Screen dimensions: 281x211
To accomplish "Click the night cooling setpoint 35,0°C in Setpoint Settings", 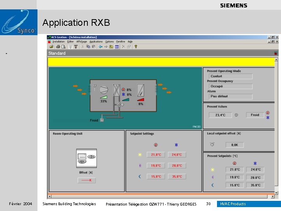I will 177,177.
